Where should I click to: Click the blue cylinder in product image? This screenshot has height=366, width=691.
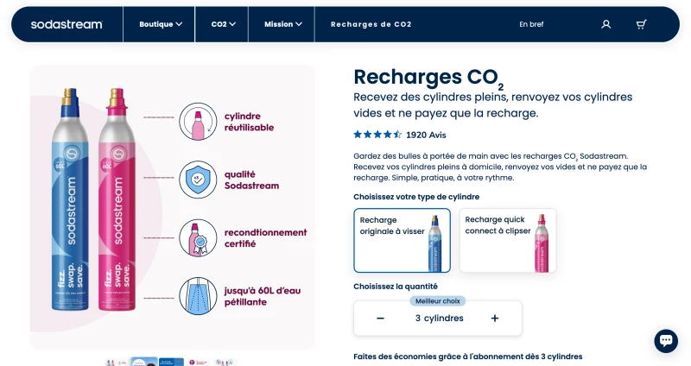pyautogui.click(x=71, y=199)
